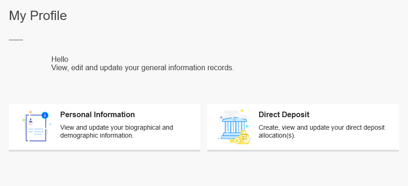Click the blue text lines in document icon
Screen dimensions: 408x186
point(36,132)
